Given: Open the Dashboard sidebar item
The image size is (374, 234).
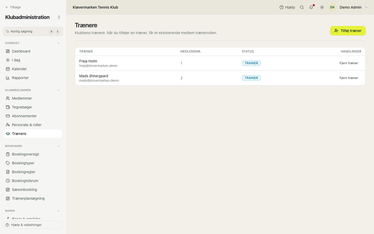Looking at the screenshot, I should (32, 51).
